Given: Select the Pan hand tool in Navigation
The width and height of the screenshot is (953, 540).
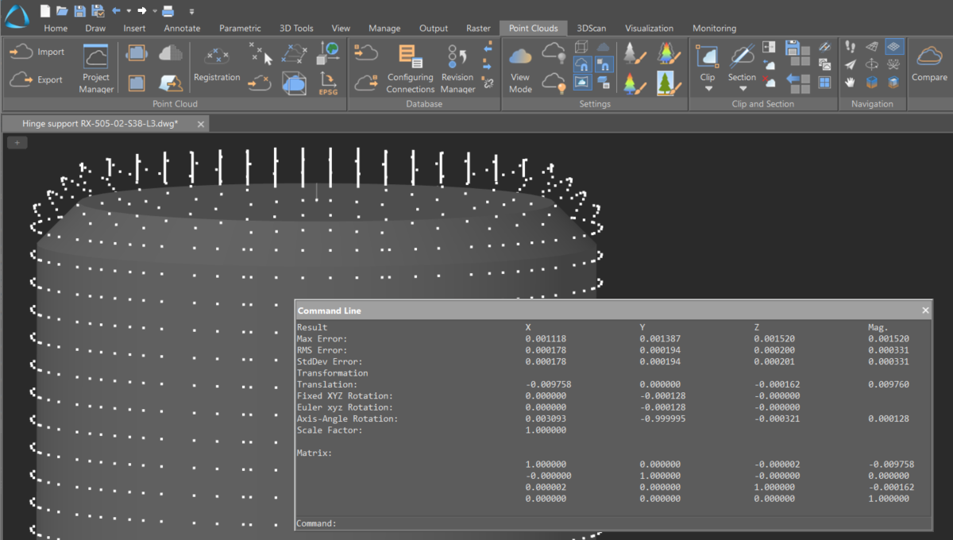Looking at the screenshot, I should click(x=850, y=83).
